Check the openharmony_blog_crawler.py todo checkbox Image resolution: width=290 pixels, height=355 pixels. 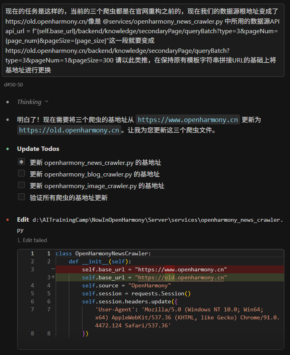pyautogui.click(x=22, y=174)
